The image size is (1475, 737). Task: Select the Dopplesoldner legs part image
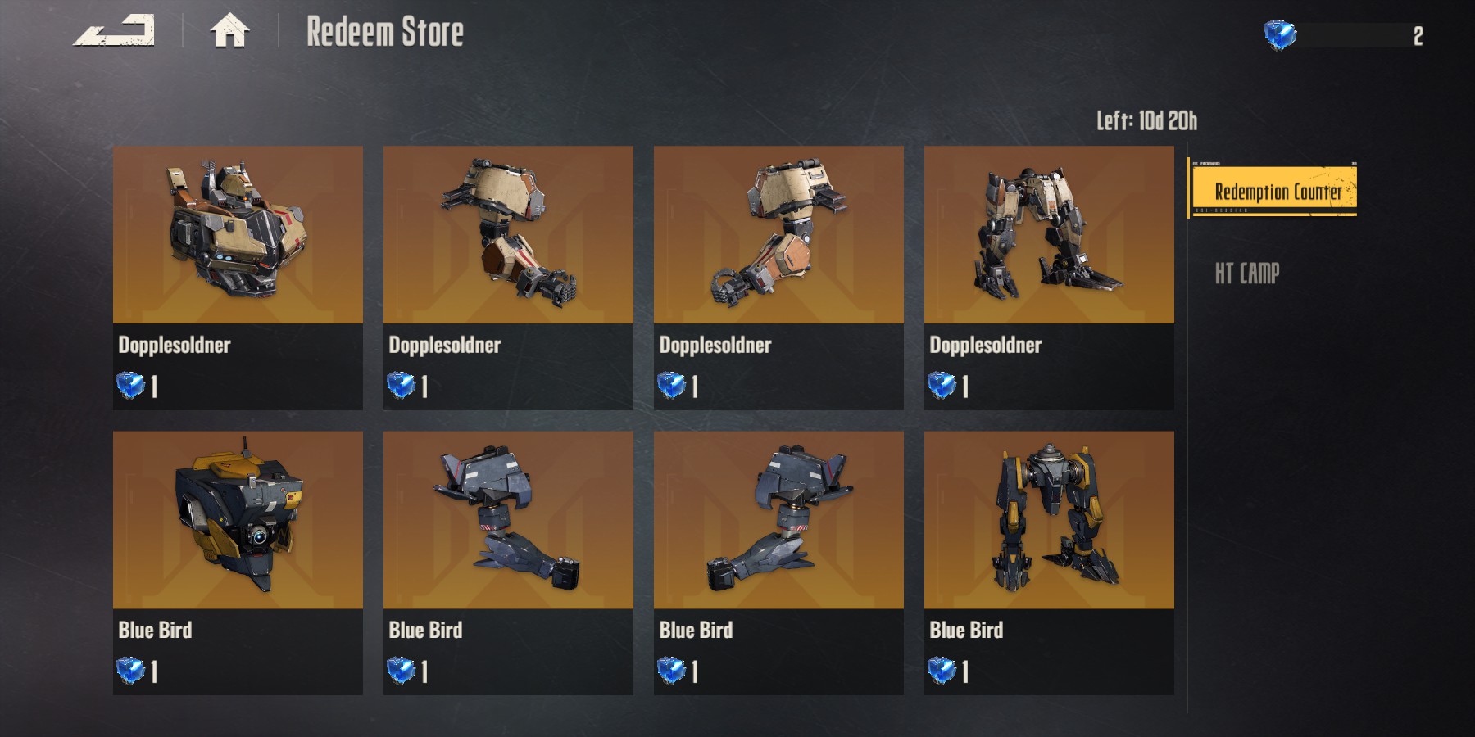(1049, 235)
